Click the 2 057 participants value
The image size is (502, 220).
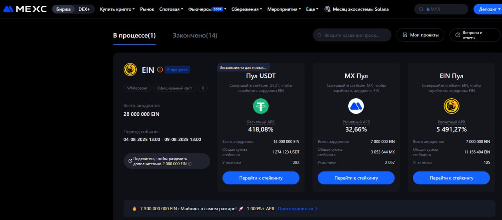[390, 162]
